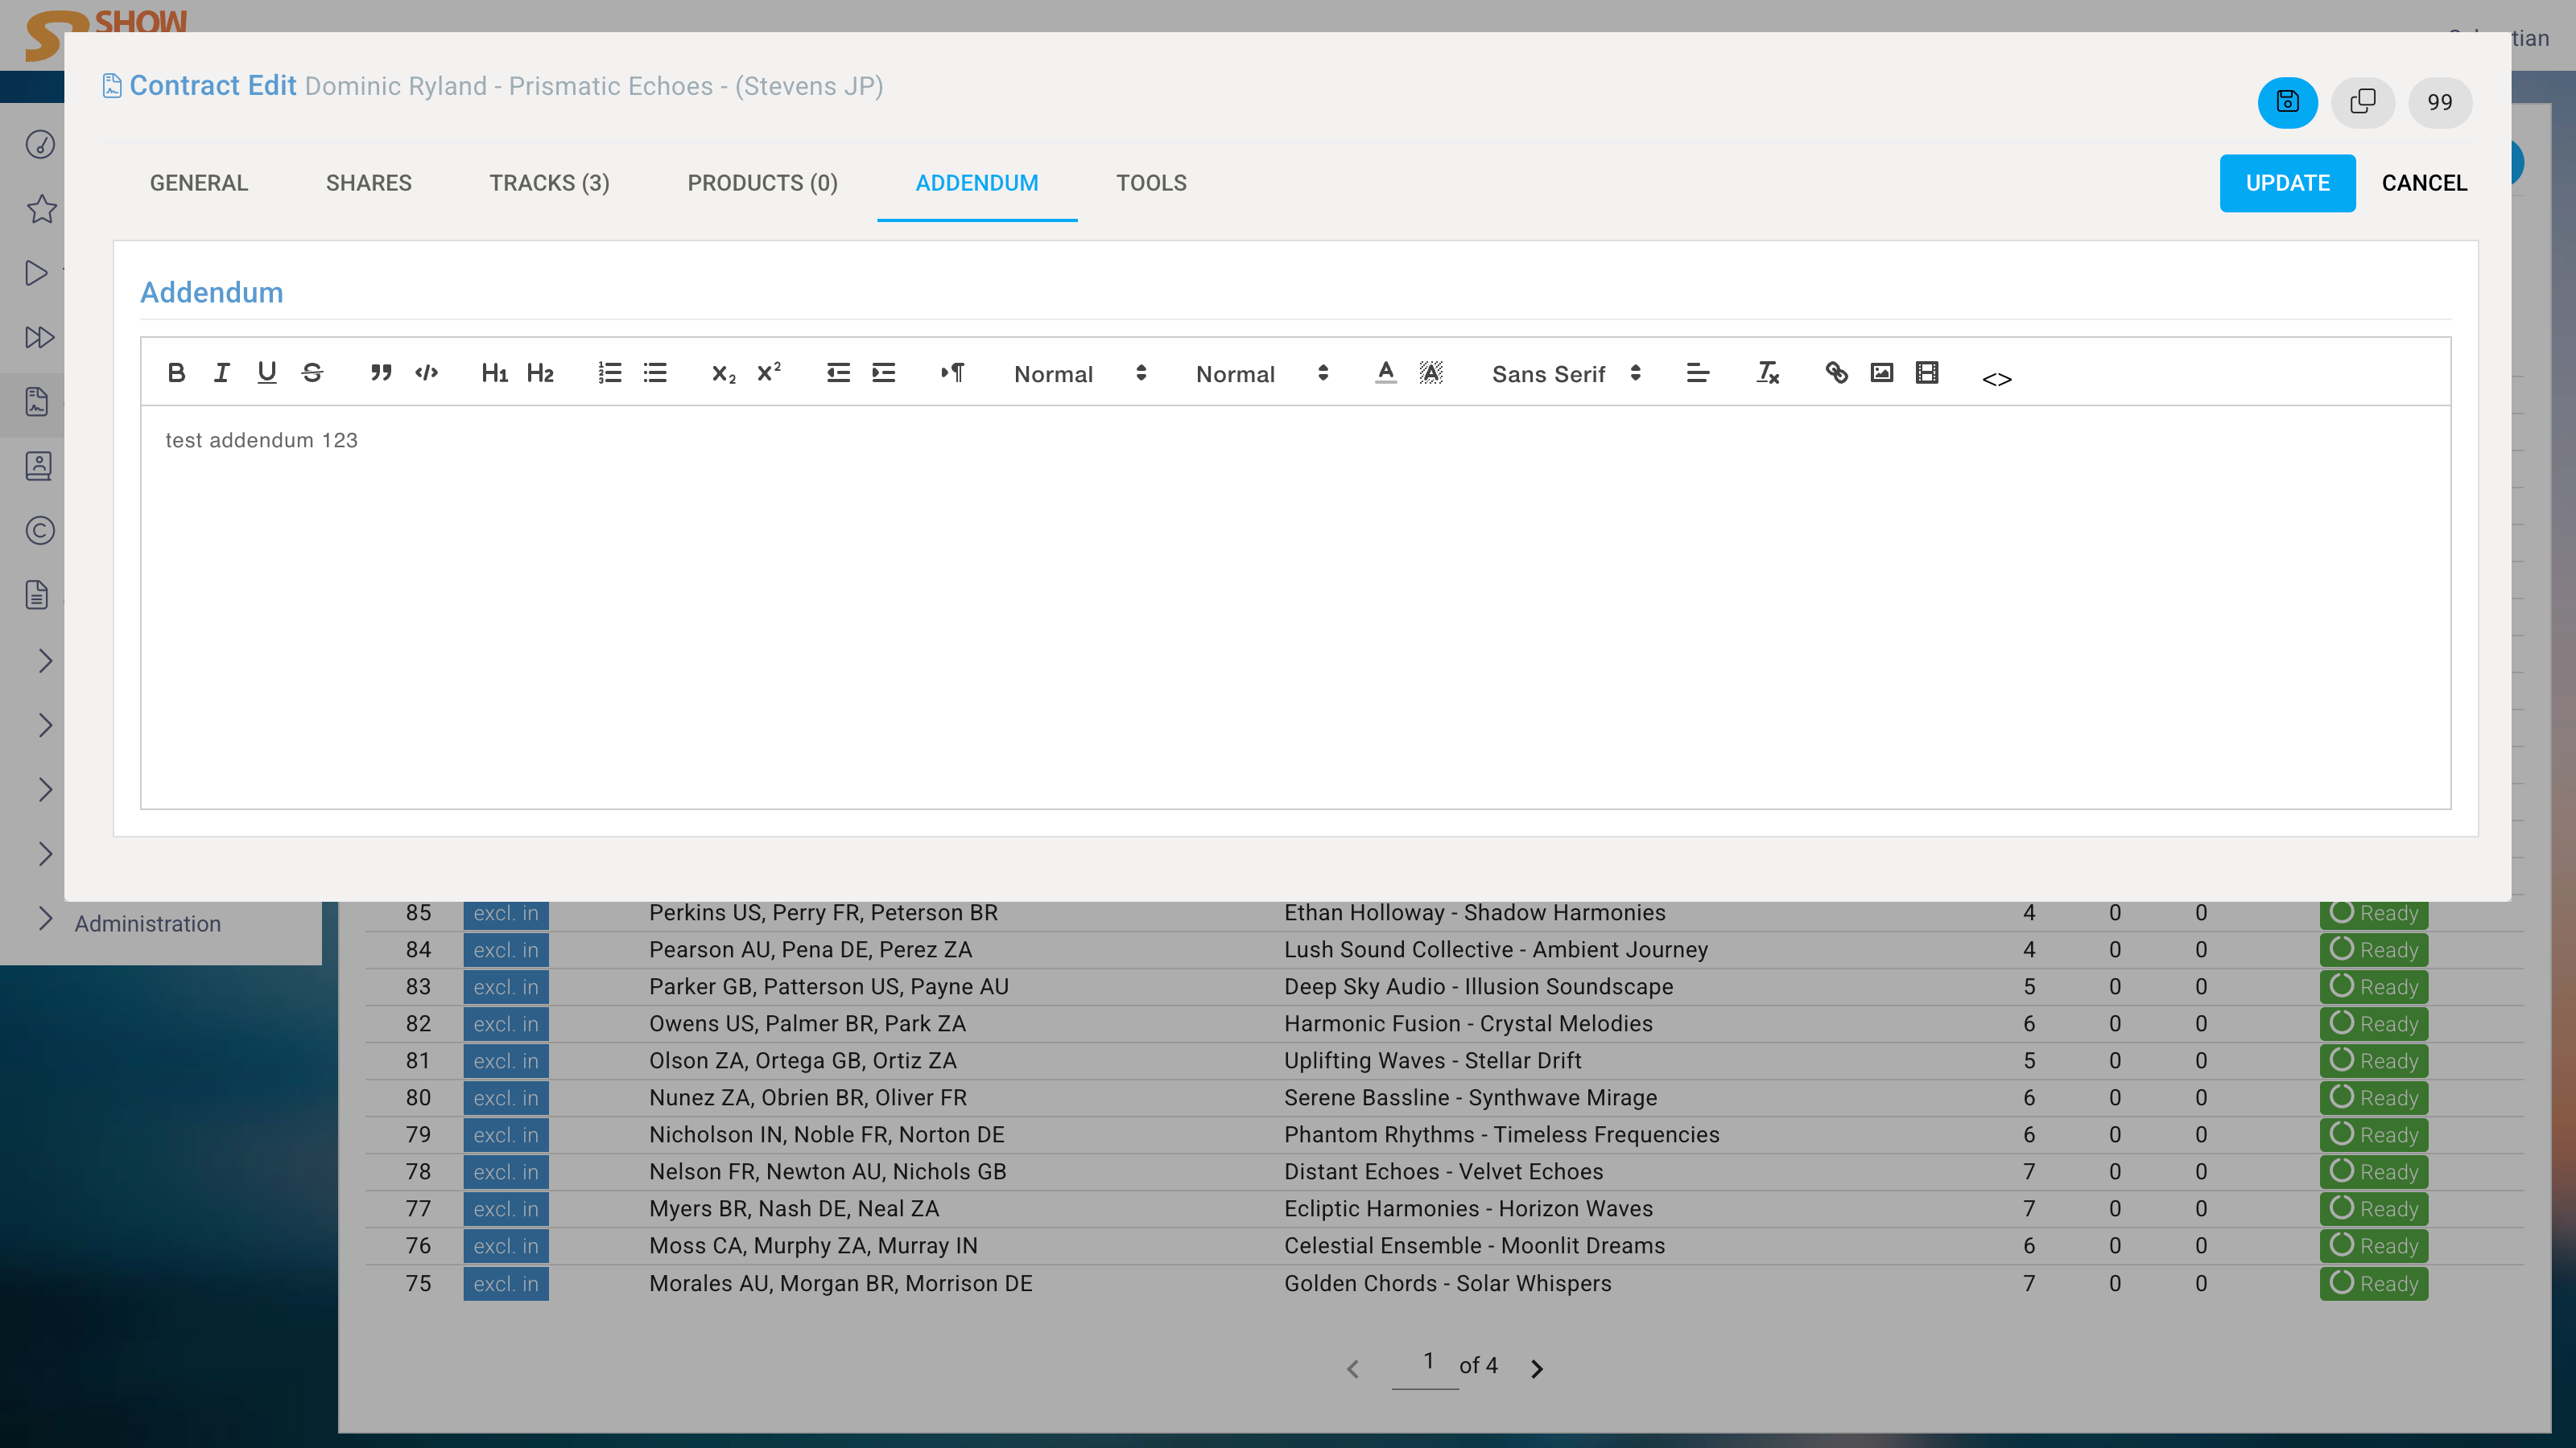Insert a video into the addendum

click(x=1926, y=372)
